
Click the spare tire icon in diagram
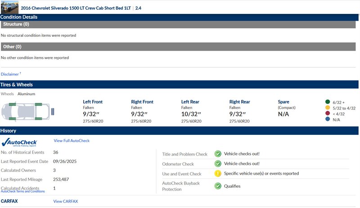click(x=54, y=110)
